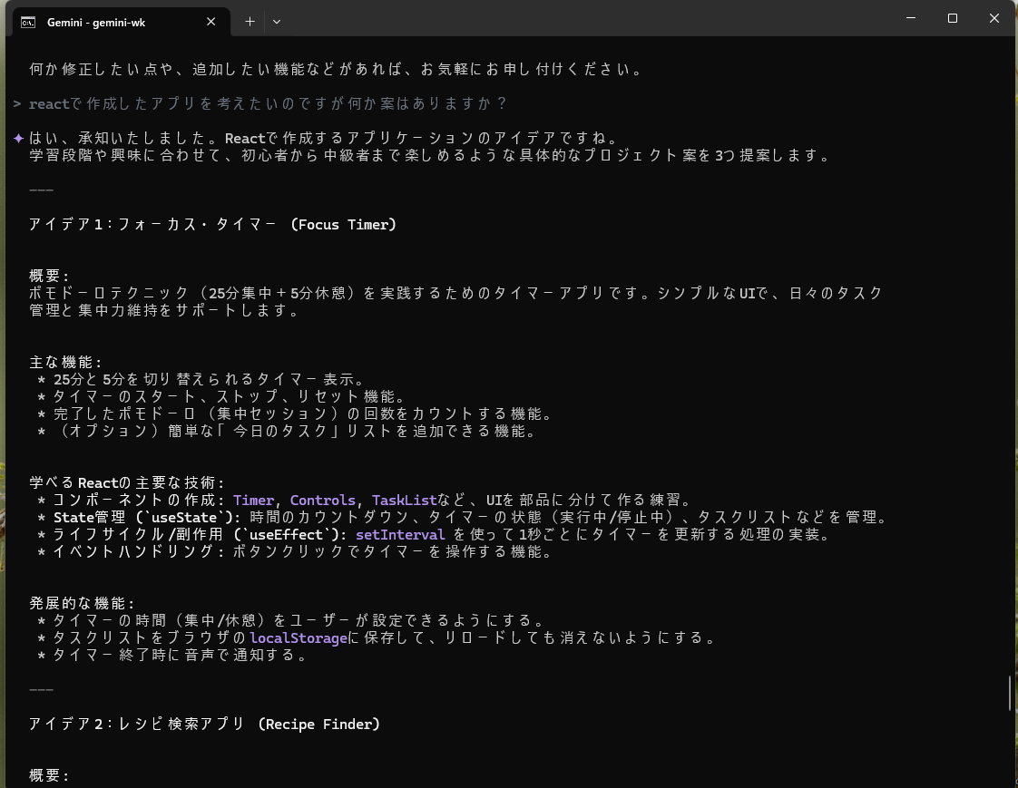The height and width of the screenshot is (788, 1018).
Task: Click the > prompt symbol before the user message
Action: tap(17, 103)
